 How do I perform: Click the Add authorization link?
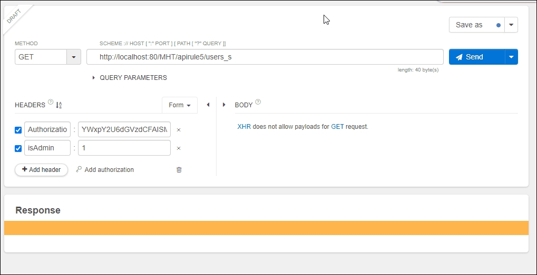point(109,170)
